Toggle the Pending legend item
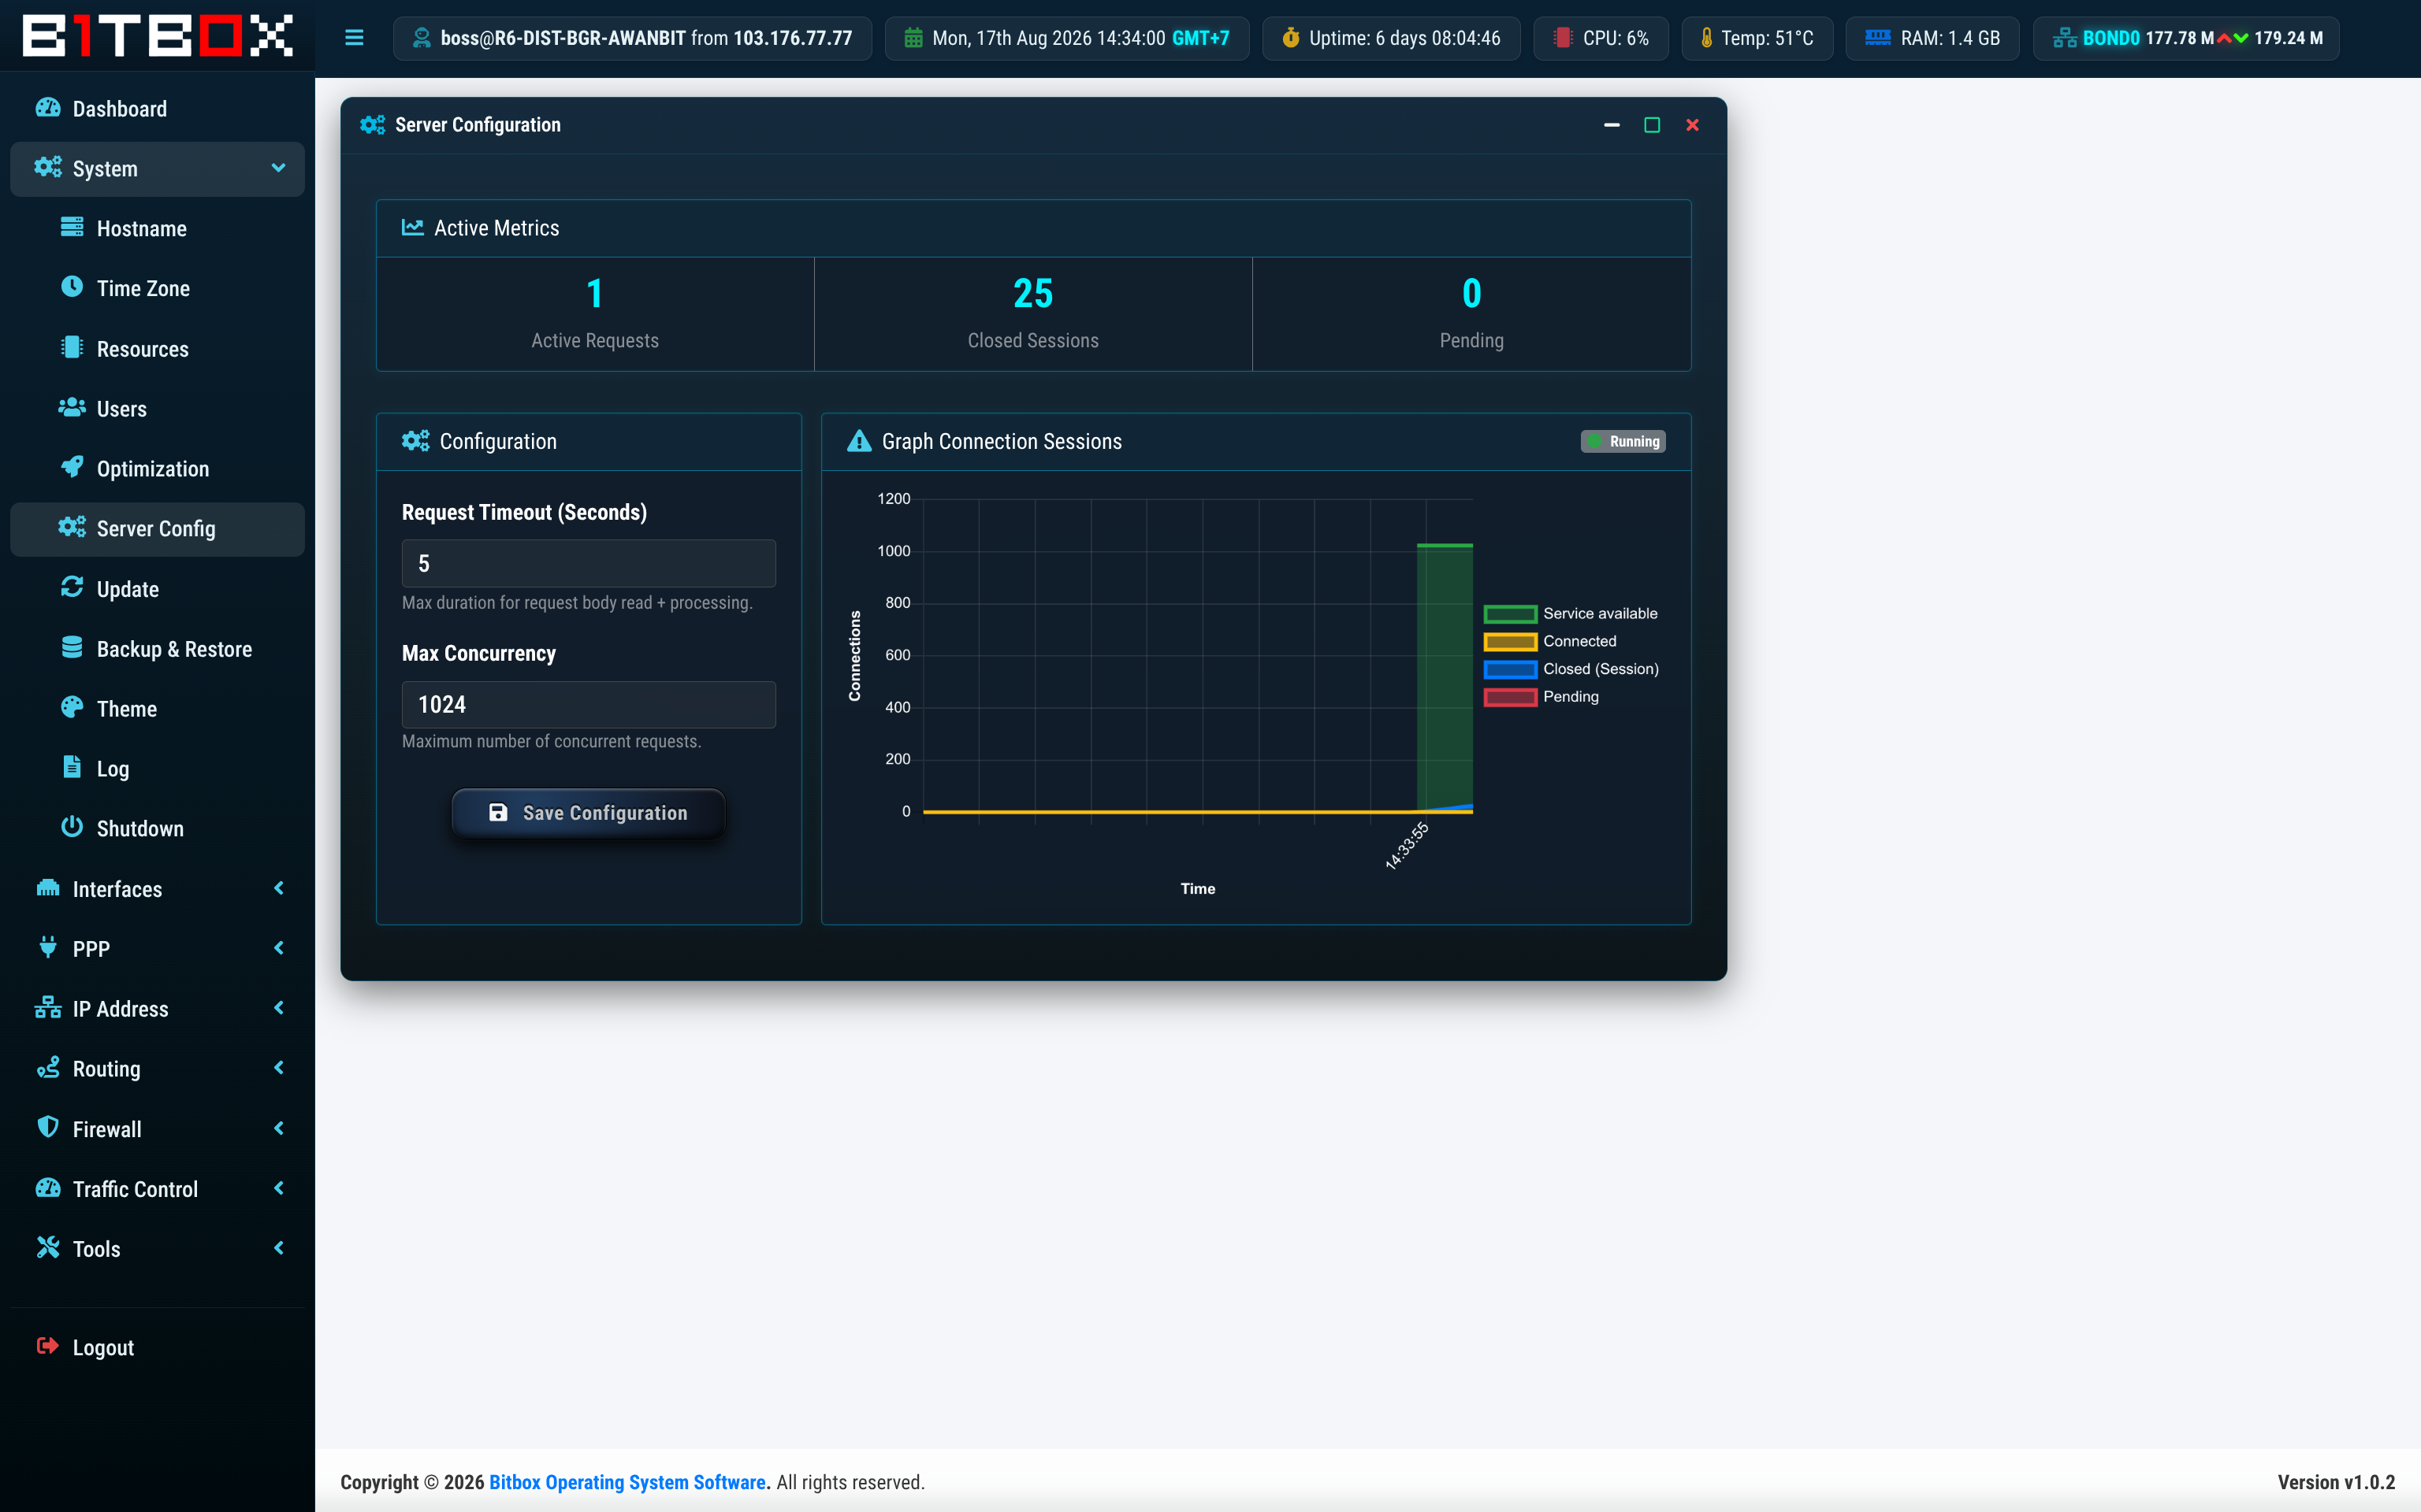 1541,697
